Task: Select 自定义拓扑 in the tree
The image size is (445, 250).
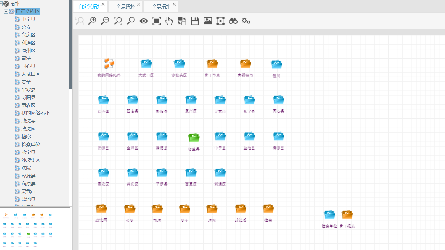Action: (x=27, y=11)
